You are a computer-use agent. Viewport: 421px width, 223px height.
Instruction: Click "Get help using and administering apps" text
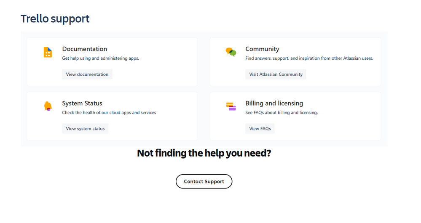(x=101, y=58)
